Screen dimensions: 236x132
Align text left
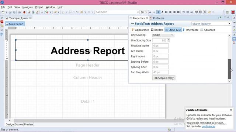tap(166, 12)
